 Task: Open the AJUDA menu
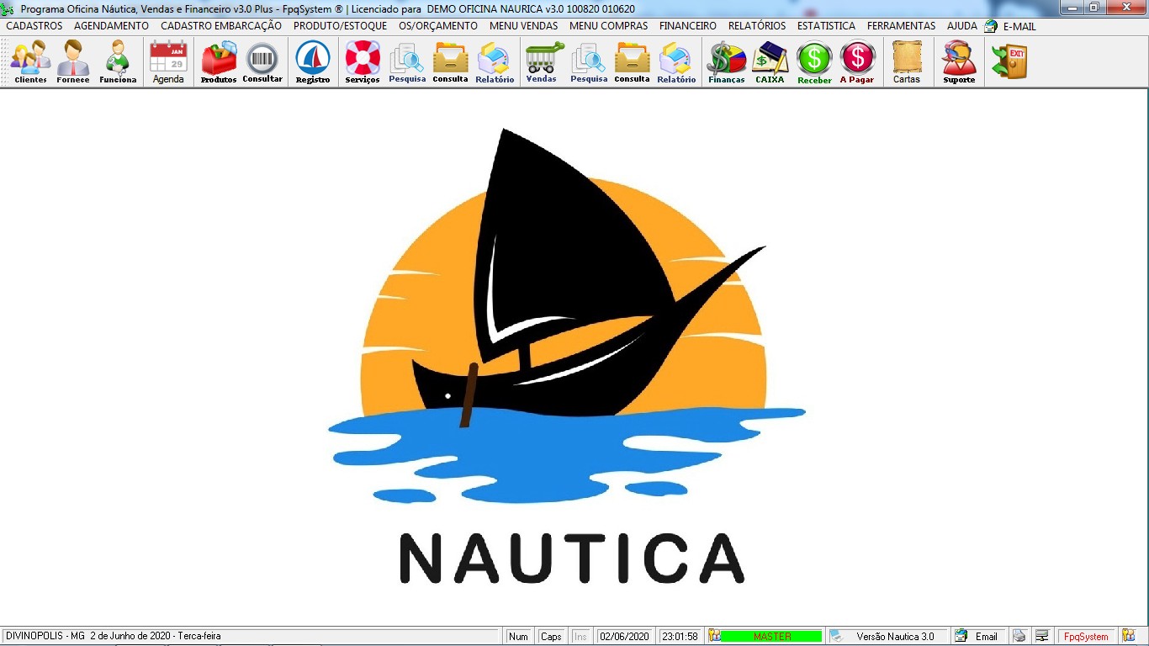pyautogui.click(x=962, y=26)
